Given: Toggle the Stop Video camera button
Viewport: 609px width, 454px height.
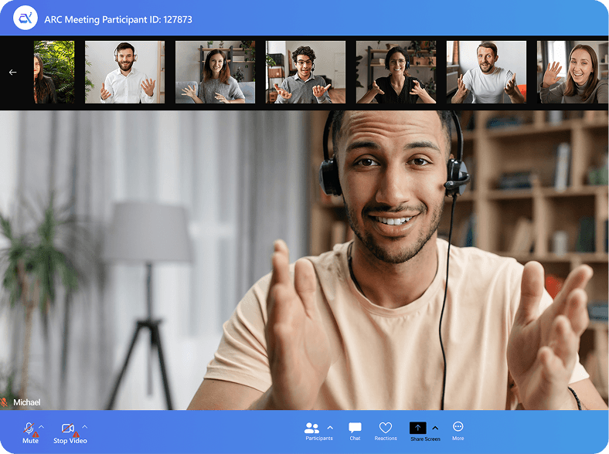Looking at the screenshot, I should [x=69, y=430].
